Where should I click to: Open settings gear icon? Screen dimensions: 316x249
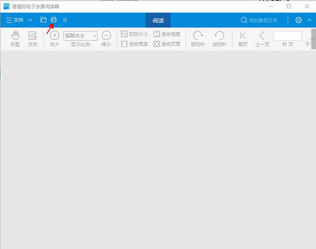tap(299, 20)
